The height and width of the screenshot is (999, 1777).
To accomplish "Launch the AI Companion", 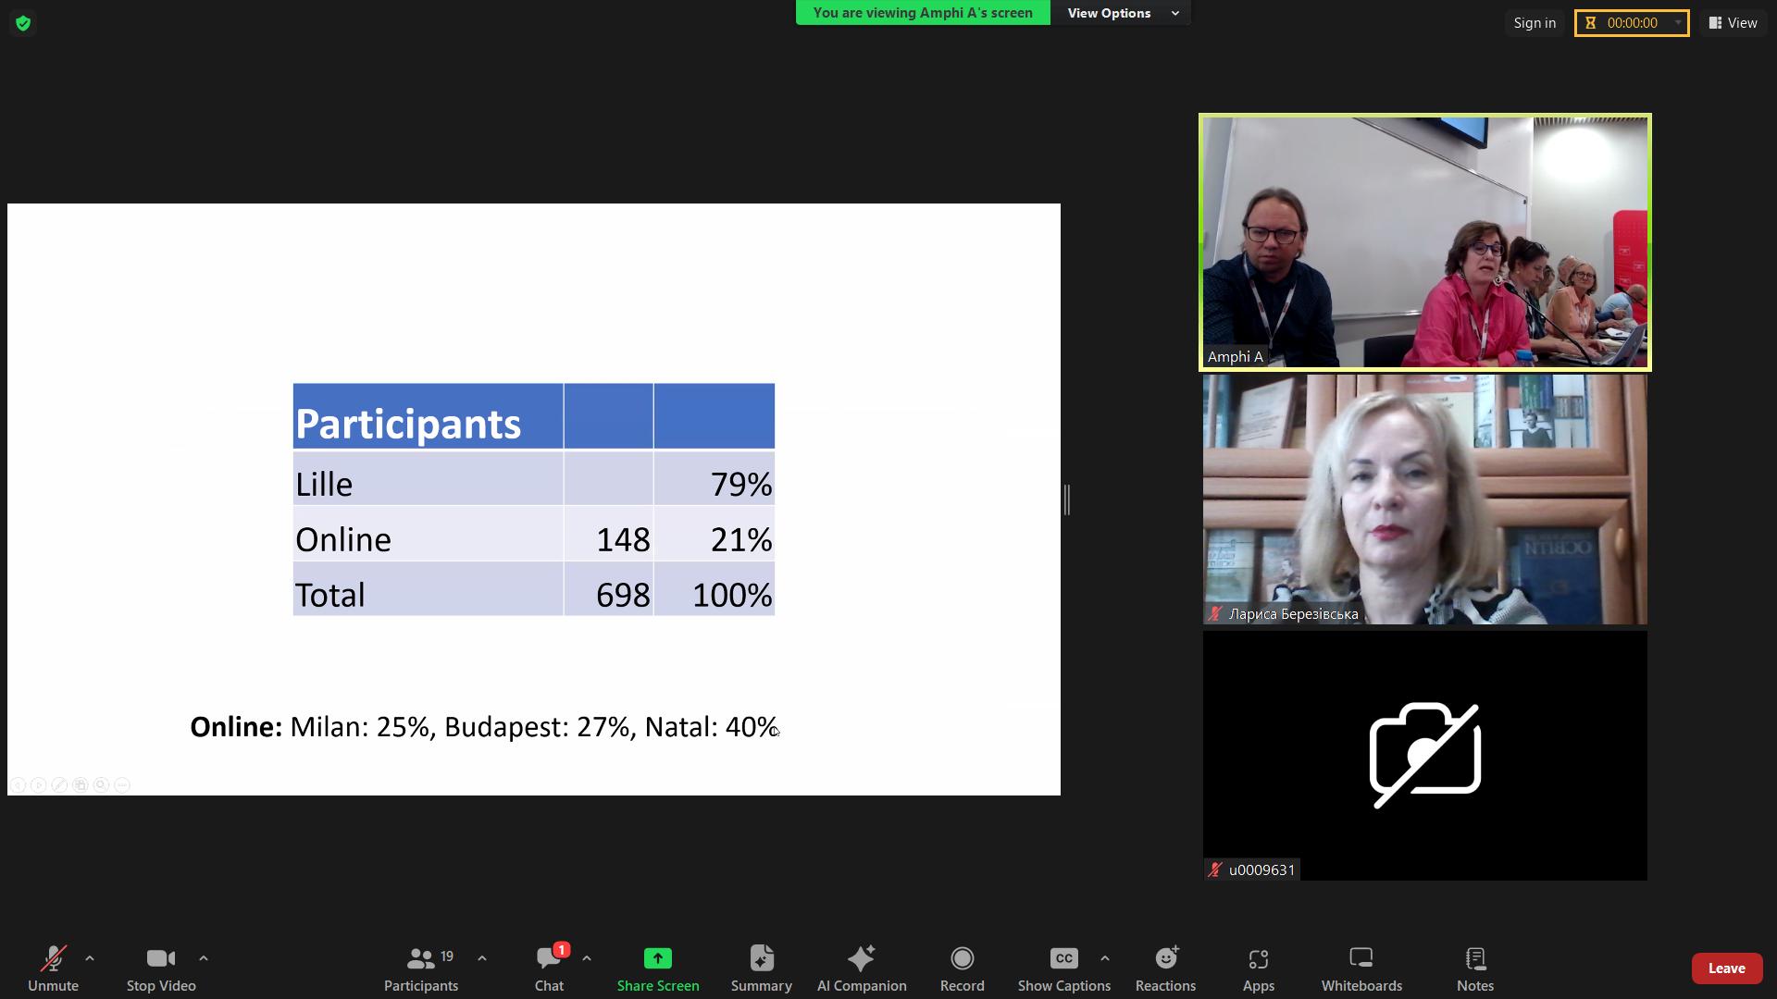I will 862,968.
